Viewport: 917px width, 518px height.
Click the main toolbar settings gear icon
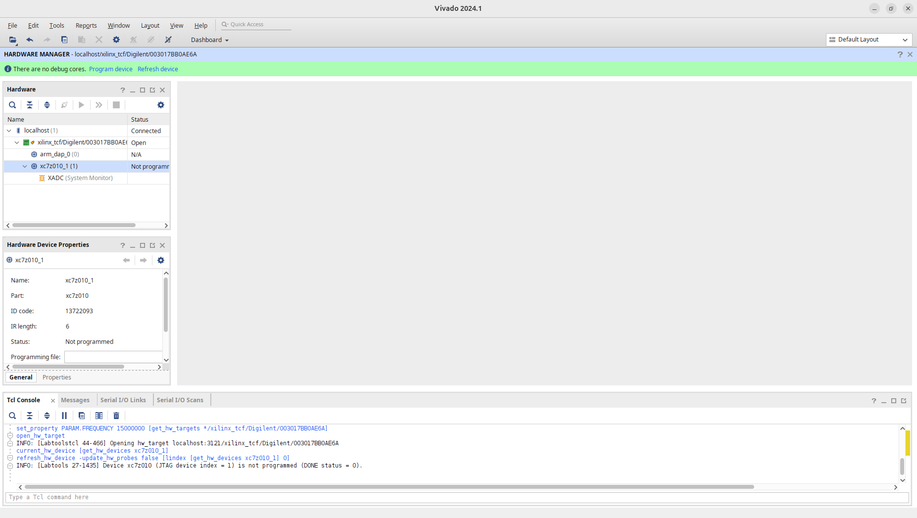pyautogui.click(x=116, y=40)
